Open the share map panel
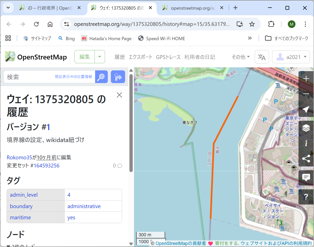The width and height of the screenshot is (314, 247). [x=306, y=159]
